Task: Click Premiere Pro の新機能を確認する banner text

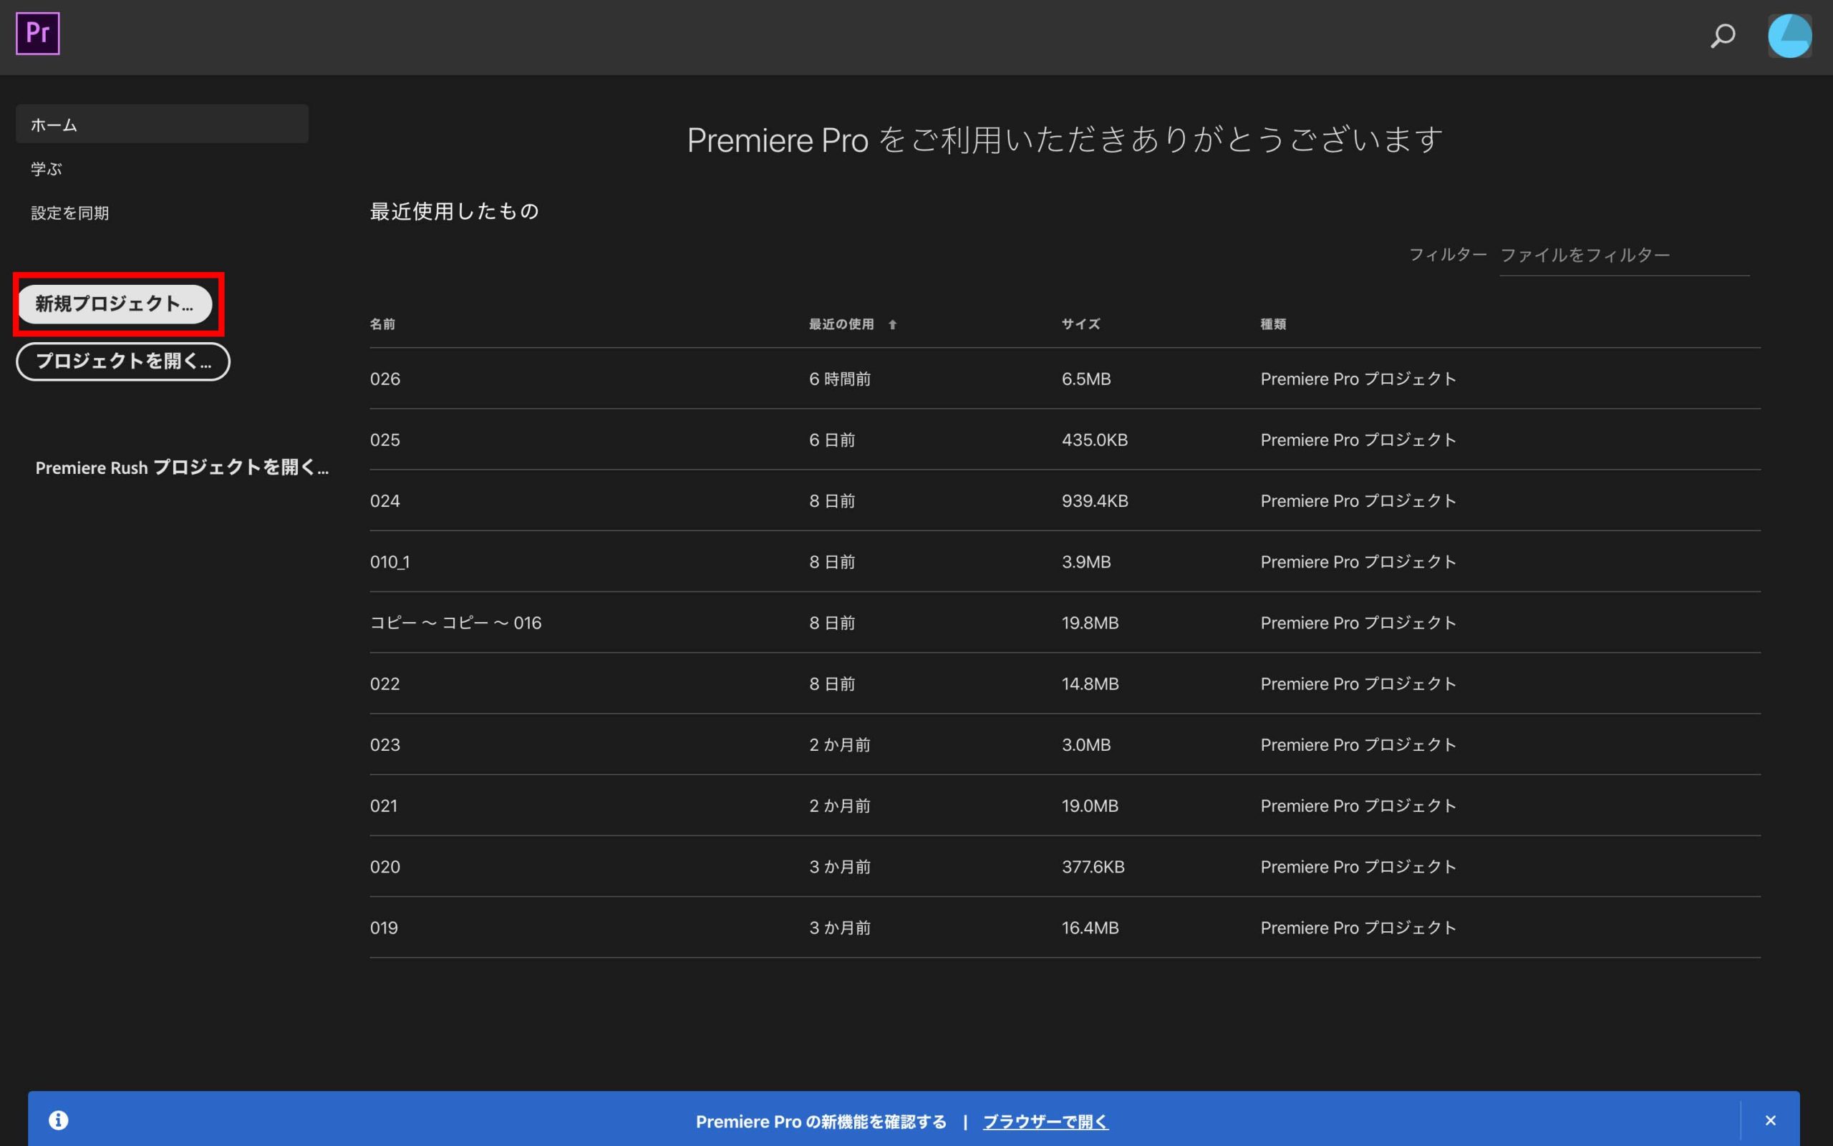Action: (821, 1121)
